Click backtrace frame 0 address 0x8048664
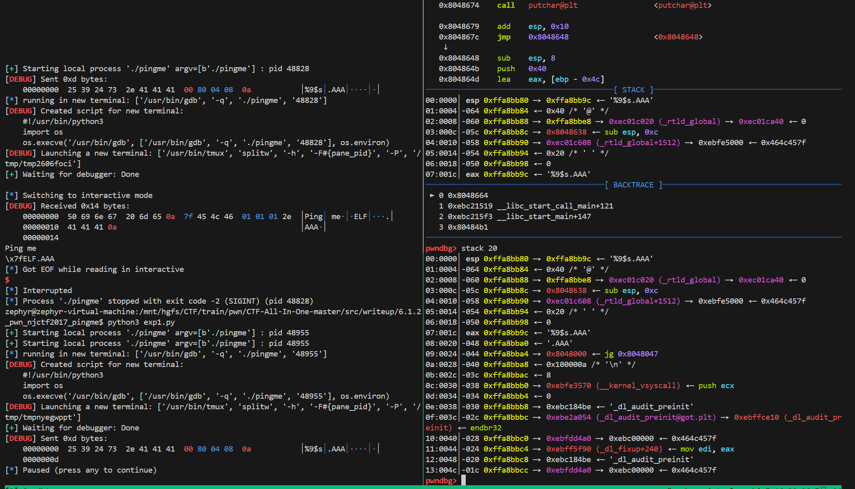This screenshot has width=855, height=489. [468, 195]
